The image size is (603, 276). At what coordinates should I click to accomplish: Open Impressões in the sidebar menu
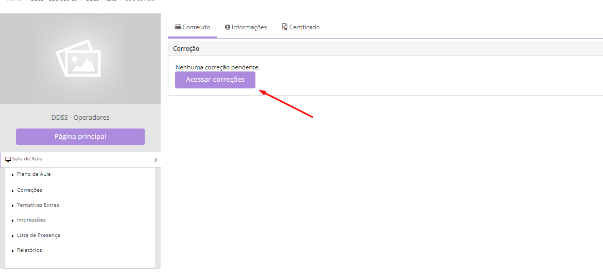pos(31,220)
